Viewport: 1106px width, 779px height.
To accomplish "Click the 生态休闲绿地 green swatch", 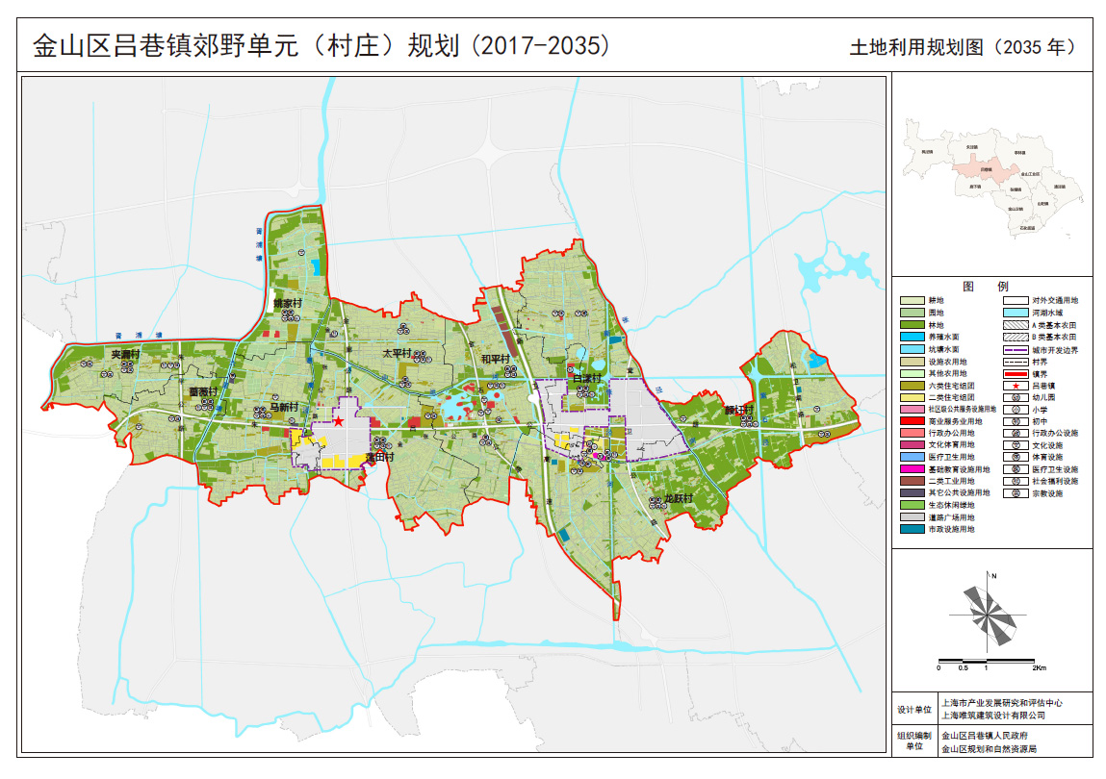I will click(912, 506).
